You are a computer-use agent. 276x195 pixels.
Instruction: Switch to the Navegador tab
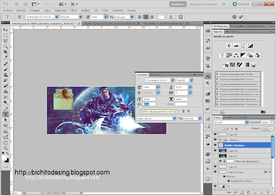(237, 26)
